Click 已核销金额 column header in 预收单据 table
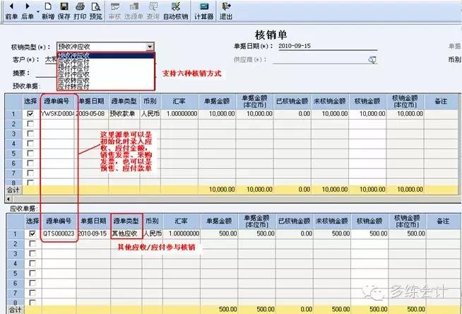Screen dimensions: 462x314 (x=292, y=101)
